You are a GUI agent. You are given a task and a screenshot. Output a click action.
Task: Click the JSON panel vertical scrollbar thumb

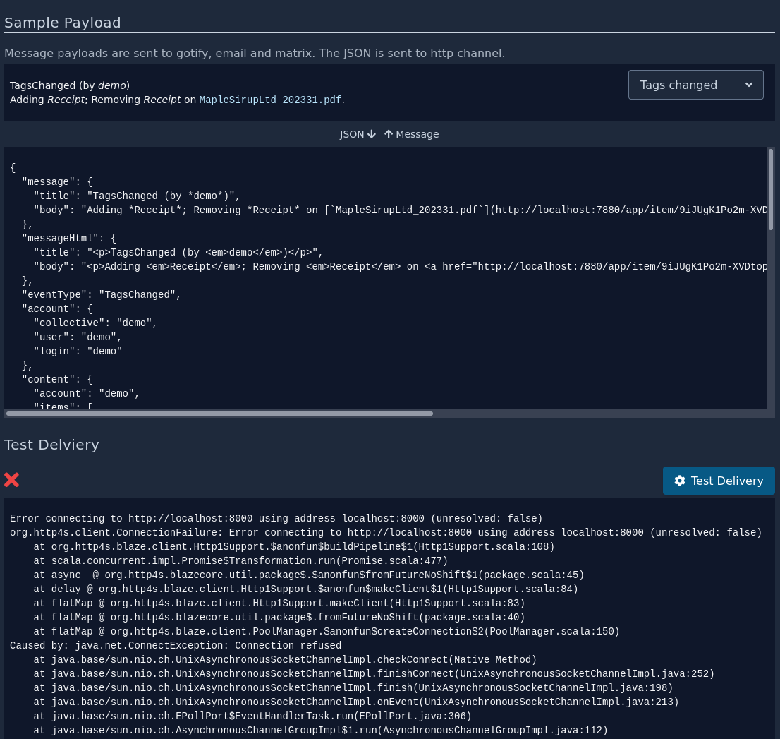(771, 188)
